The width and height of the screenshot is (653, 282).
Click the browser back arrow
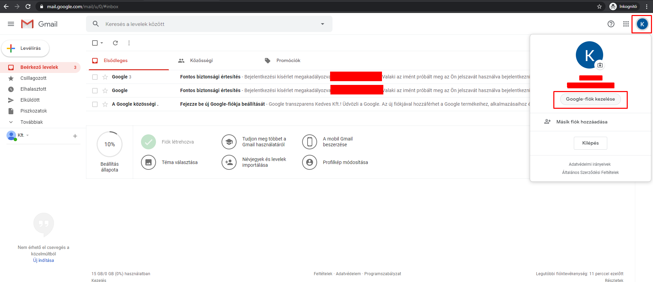point(6,6)
